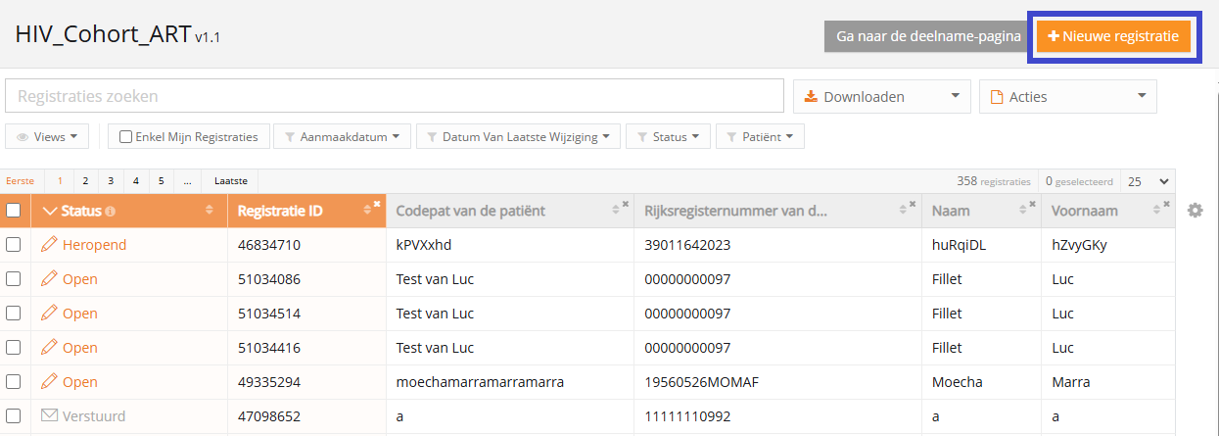Image resolution: width=1219 pixels, height=436 pixels.
Task: Click the Nieuwe registratie button
Action: 1113,36
